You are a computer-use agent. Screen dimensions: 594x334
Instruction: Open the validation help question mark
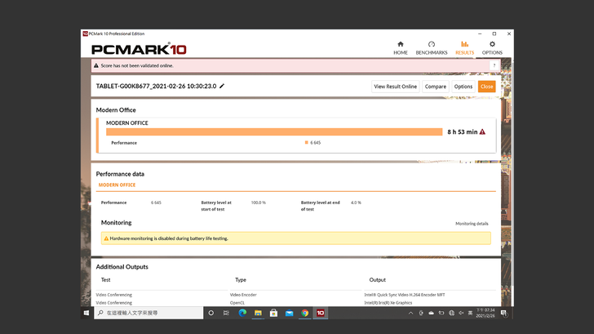click(494, 65)
